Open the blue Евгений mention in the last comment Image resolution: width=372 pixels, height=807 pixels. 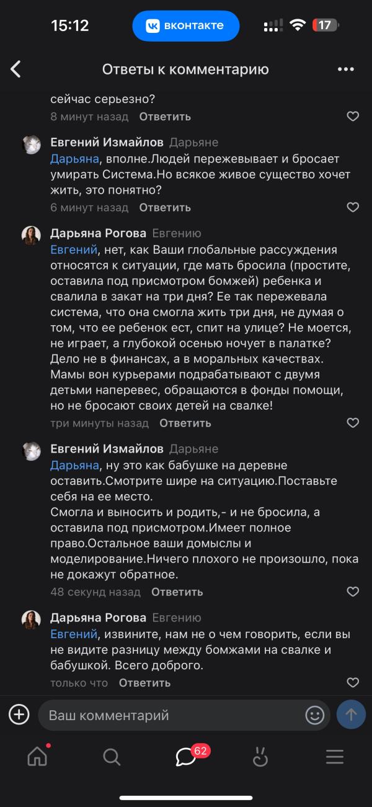coord(74,634)
